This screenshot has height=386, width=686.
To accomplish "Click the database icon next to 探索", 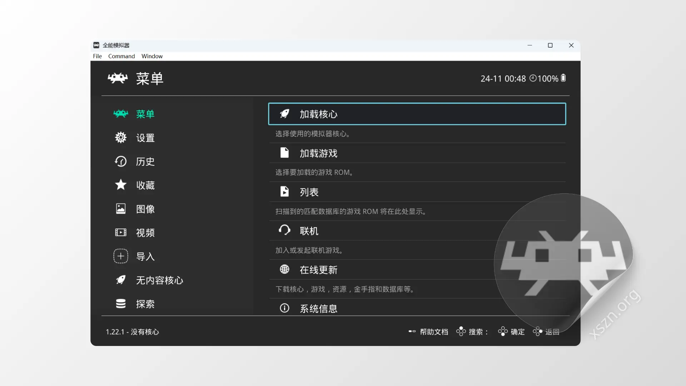I will pyautogui.click(x=121, y=304).
